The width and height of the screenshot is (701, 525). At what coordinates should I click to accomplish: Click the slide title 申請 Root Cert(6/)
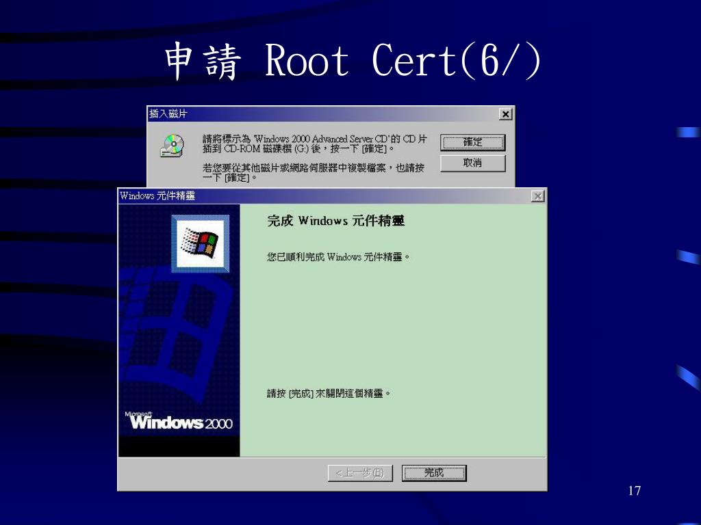tap(352, 62)
